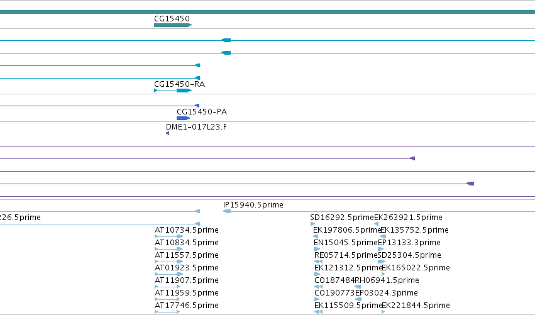
Task: Open the AT11907.5prime EST entry
Action: click(187, 280)
